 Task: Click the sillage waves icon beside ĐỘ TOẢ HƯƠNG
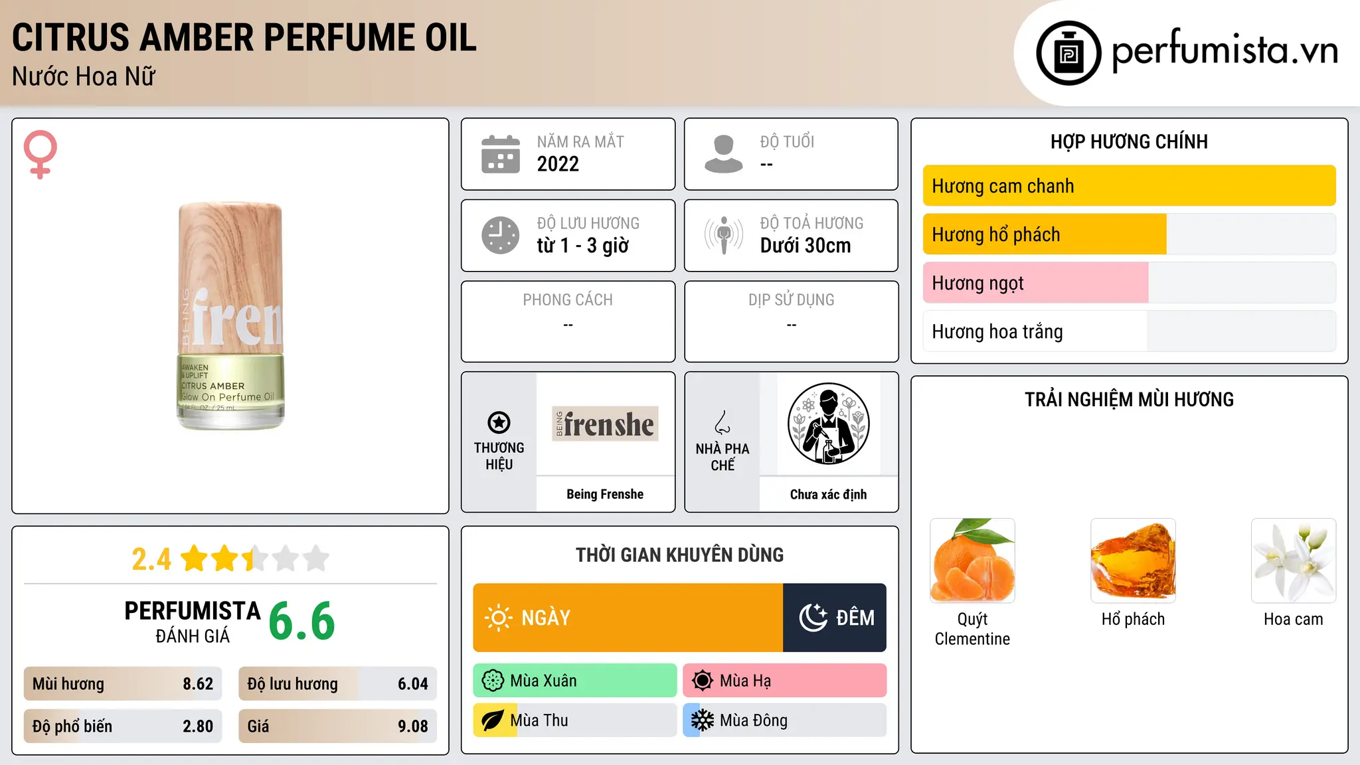point(724,235)
